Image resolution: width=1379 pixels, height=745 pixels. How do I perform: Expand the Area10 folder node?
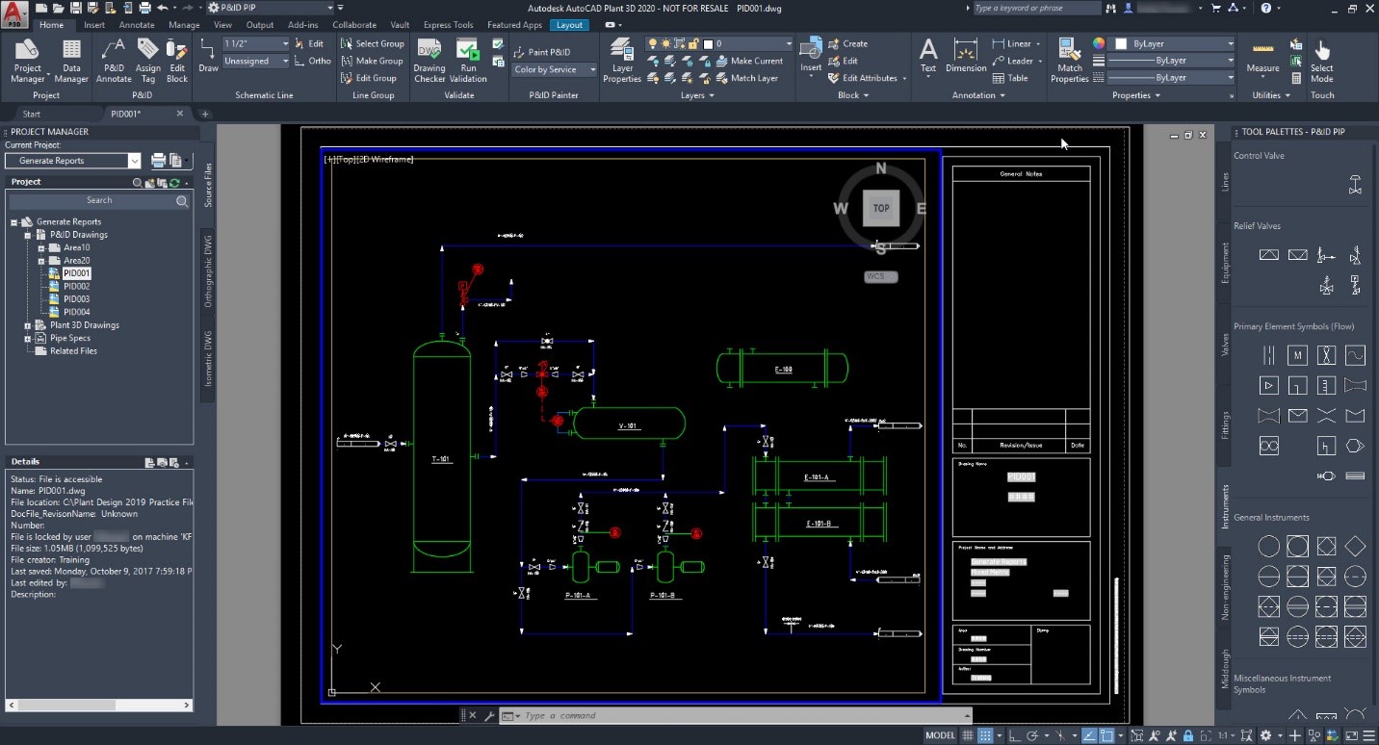point(41,247)
